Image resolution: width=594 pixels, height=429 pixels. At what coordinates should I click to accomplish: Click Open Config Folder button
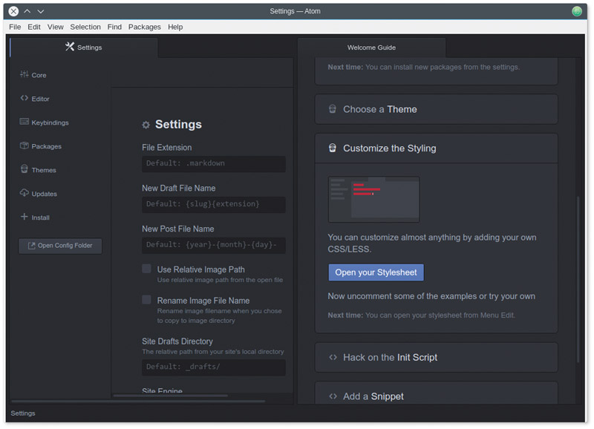pyautogui.click(x=60, y=246)
